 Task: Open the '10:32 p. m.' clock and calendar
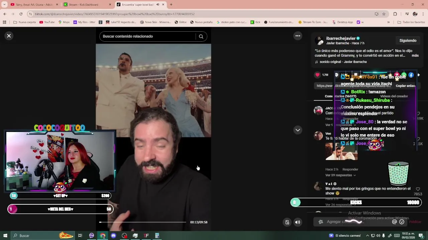tap(408, 236)
